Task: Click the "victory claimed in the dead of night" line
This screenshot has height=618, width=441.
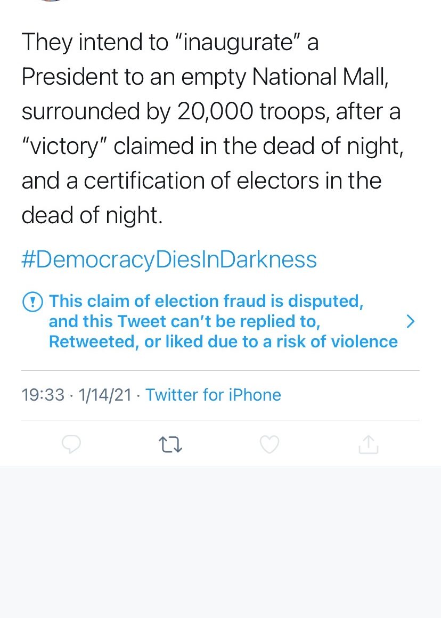Action: [x=213, y=146]
